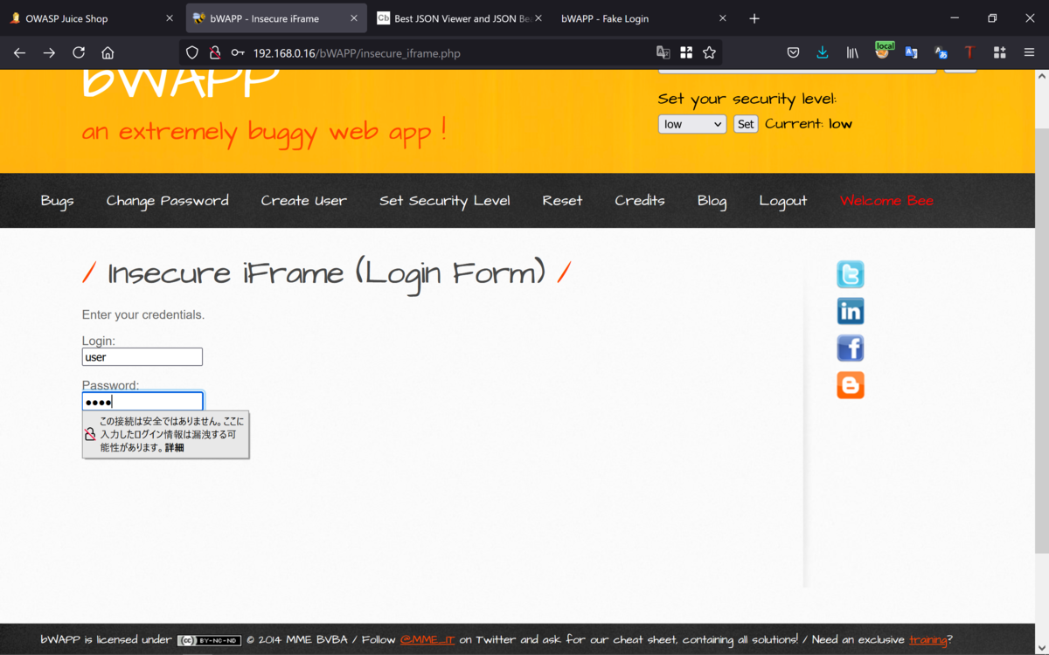1049x655 pixels.
Task: Open the @MME_IT Twitter link
Action: (x=427, y=639)
